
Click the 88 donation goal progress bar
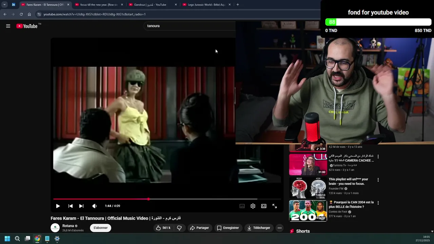point(378,22)
